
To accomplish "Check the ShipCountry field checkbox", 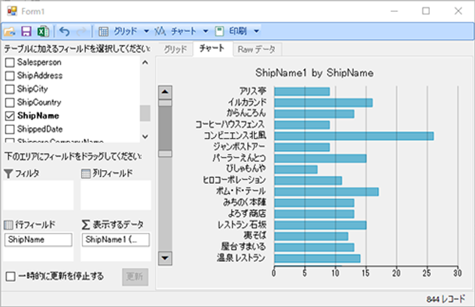I will click(10, 102).
